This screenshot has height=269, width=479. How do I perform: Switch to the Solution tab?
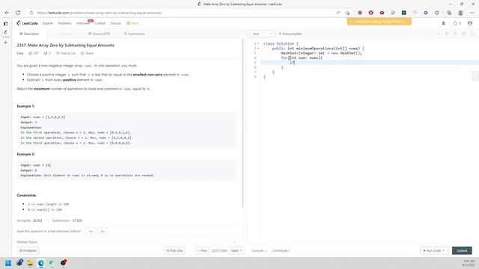pos(64,34)
